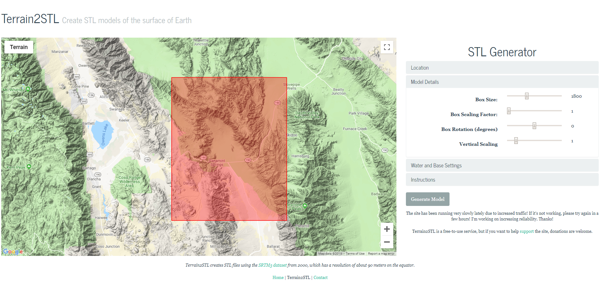Open the Contact page link

click(x=320, y=278)
